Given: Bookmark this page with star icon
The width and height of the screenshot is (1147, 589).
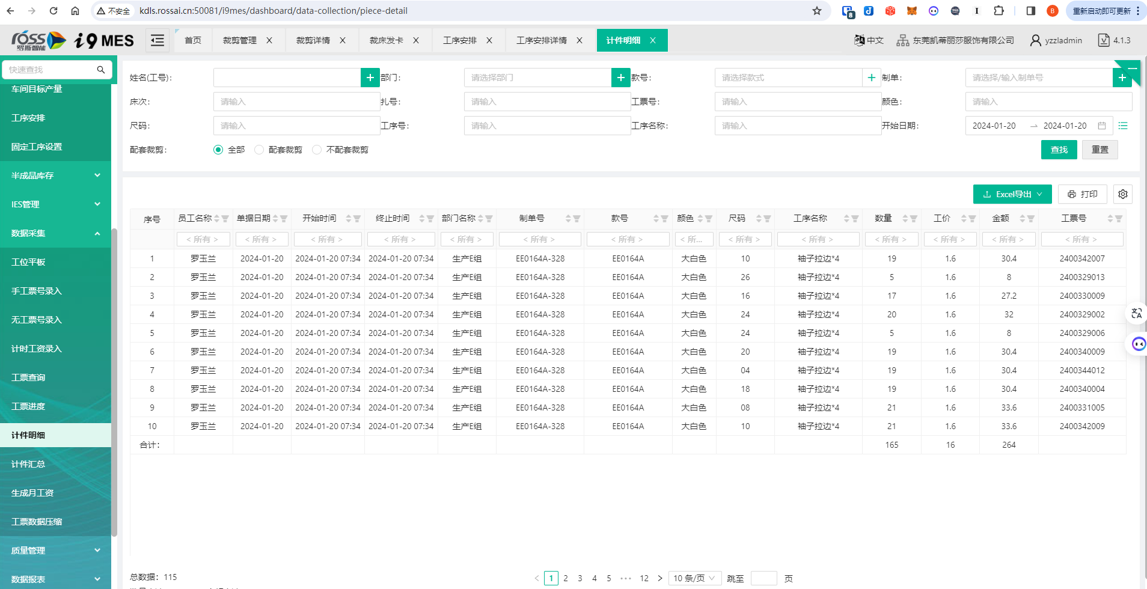Looking at the screenshot, I should (816, 11).
